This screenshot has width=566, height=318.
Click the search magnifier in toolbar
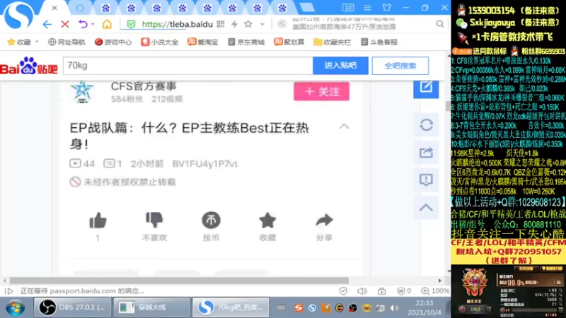(439, 24)
